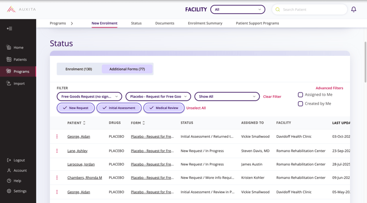Viewport: 367px width, 203px height.
Task: Open Import in sidebar
Action: click(15, 84)
